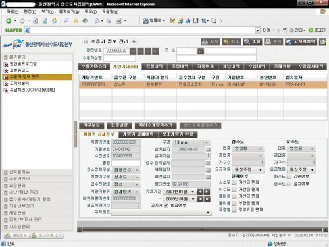Click the browser Stop icon
This screenshot has width=329, height=247.
point(36,21)
